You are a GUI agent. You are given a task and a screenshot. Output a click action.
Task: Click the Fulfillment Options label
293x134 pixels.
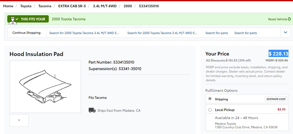(x=221, y=90)
